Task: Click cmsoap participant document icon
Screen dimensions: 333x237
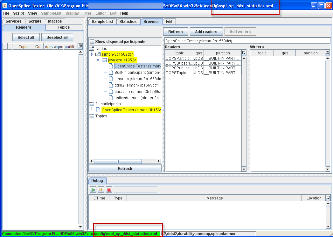Action: pos(111,79)
